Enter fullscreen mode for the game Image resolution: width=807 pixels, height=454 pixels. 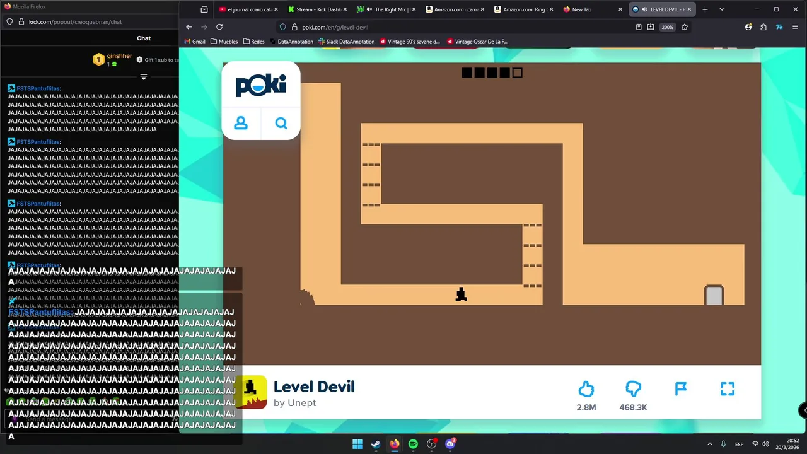click(728, 388)
